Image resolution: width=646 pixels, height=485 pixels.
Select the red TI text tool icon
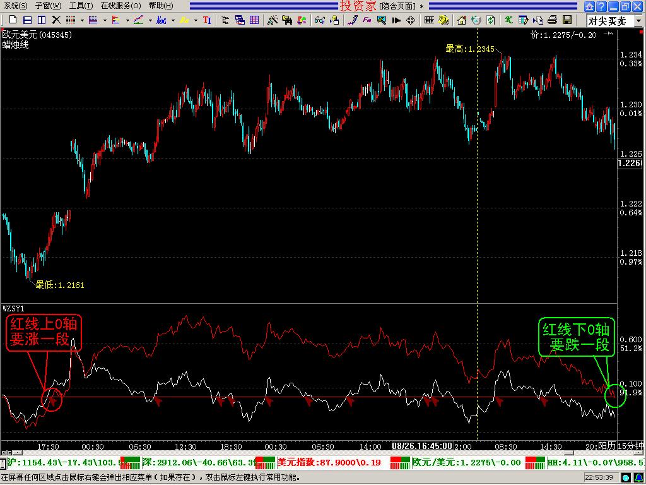coord(207,20)
